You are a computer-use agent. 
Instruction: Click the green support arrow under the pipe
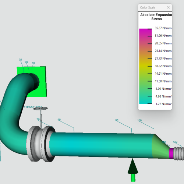(133, 170)
